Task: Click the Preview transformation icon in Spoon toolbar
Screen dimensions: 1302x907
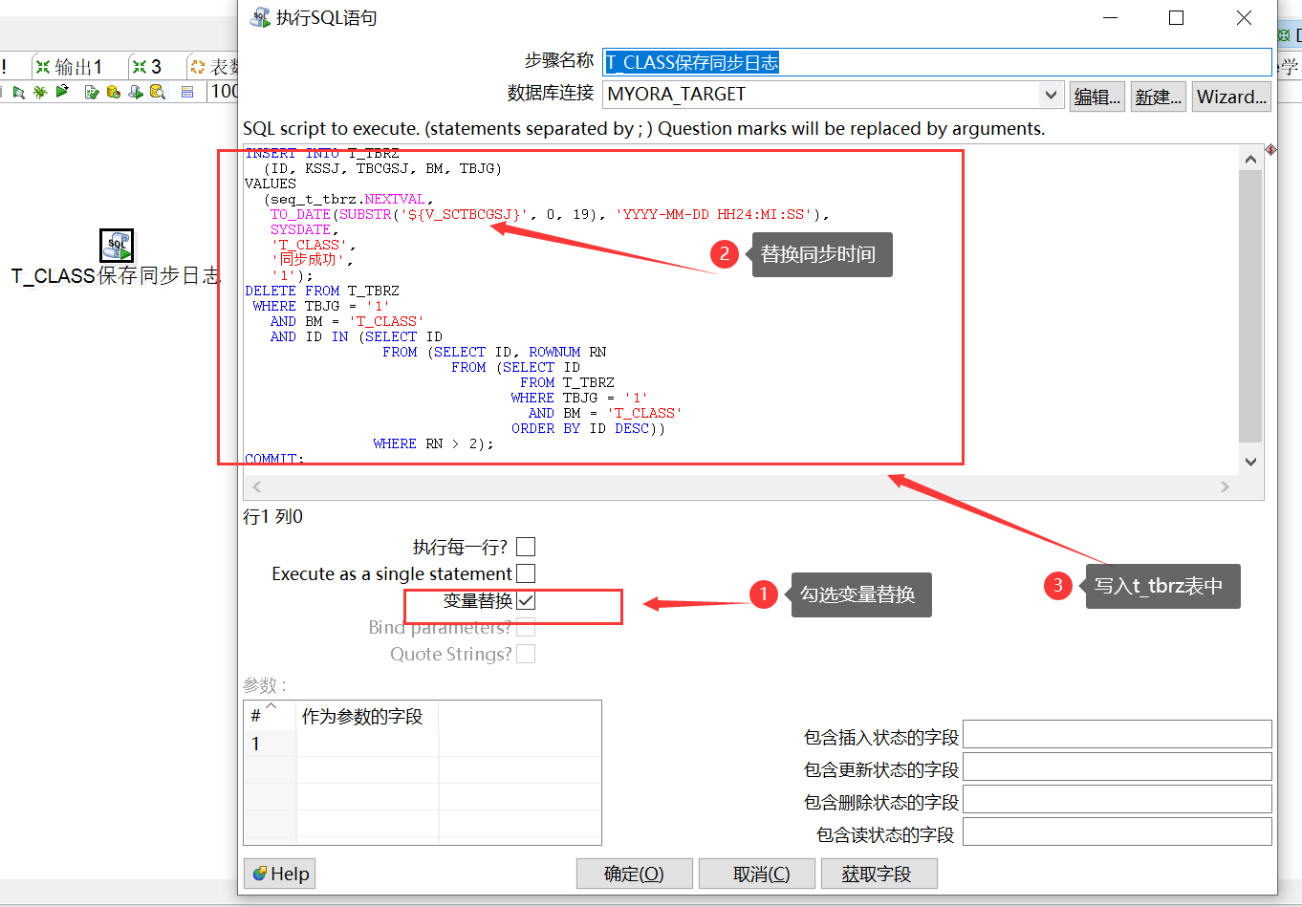Action: [19, 92]
